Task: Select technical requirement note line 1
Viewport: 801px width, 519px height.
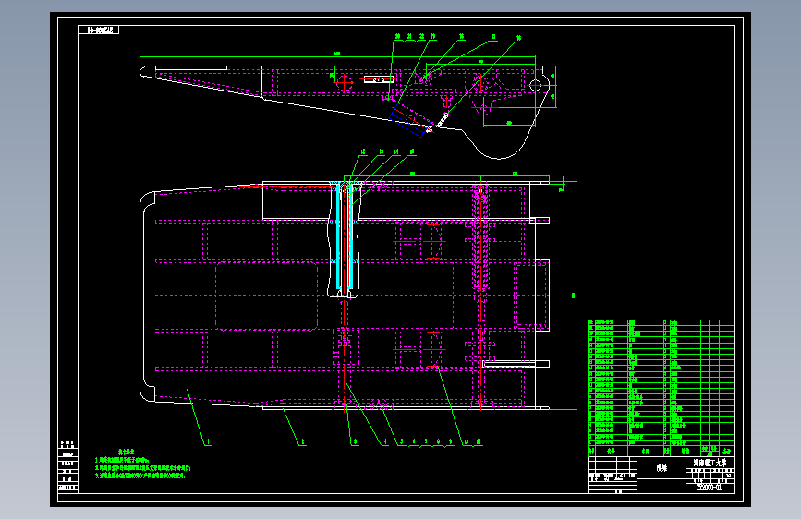Action: pyautogui.click(x=122, y=460)
